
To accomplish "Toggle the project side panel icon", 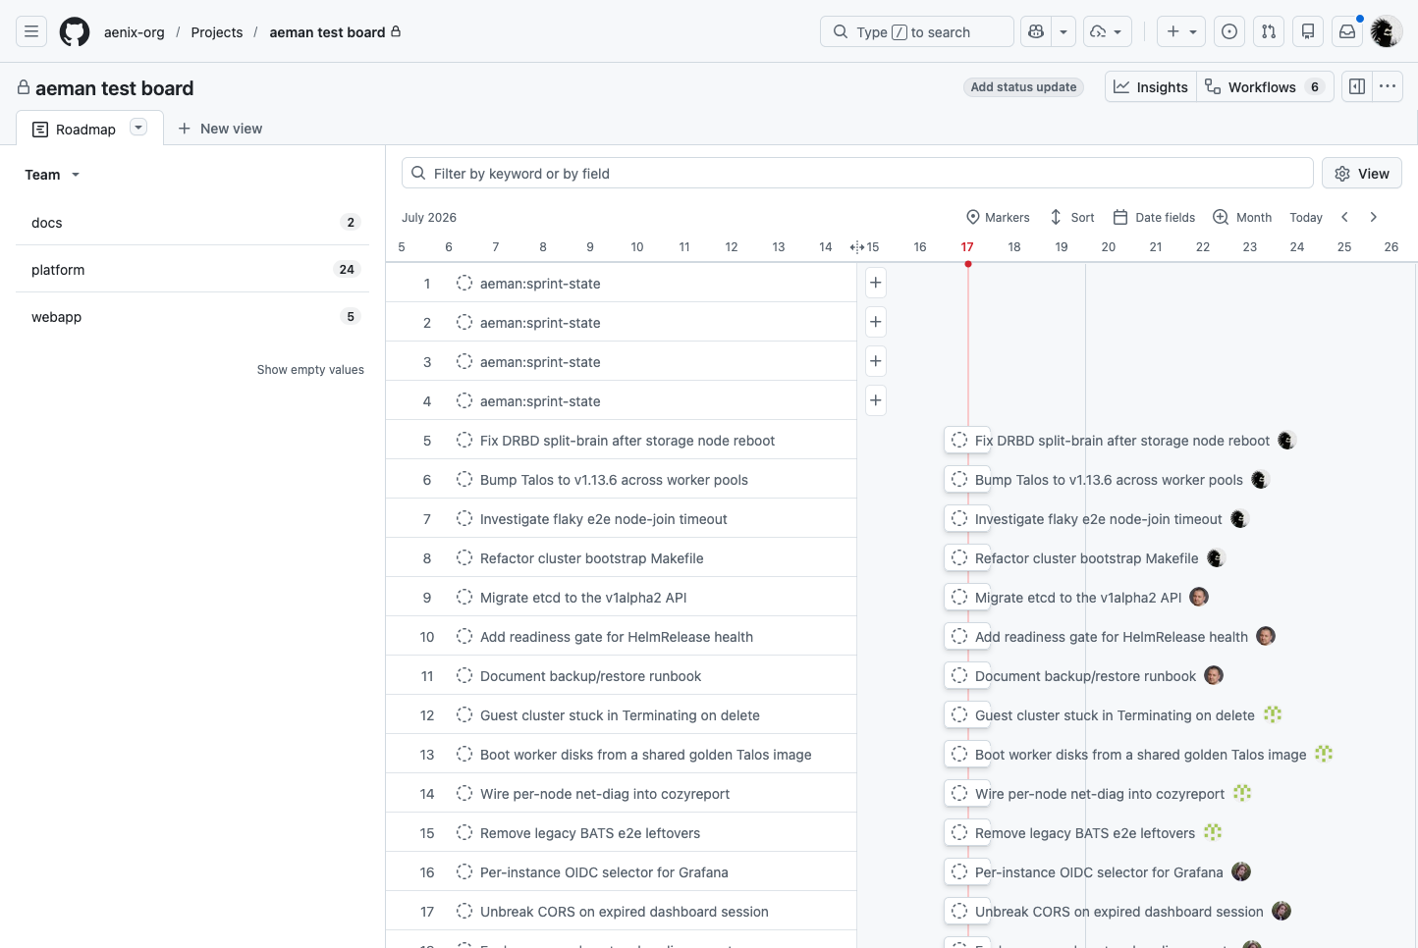I will point(1357,86).
